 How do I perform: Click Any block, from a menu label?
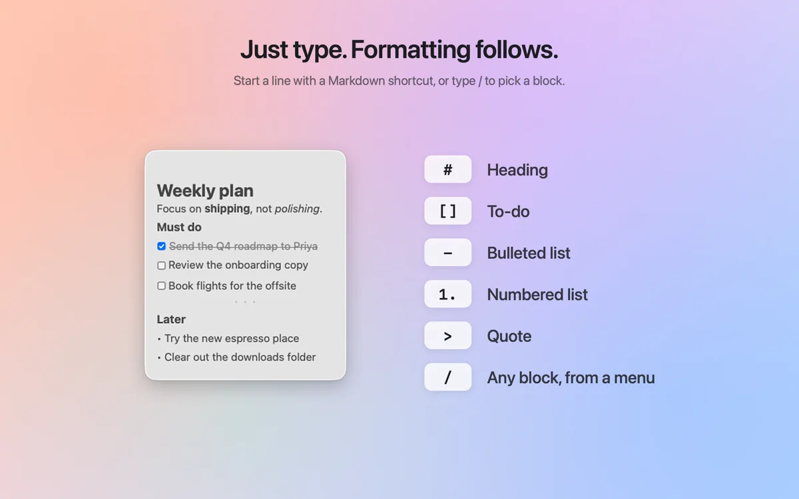coord(571,378)
